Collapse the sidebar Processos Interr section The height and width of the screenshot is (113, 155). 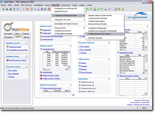click(x=26, y=67)
